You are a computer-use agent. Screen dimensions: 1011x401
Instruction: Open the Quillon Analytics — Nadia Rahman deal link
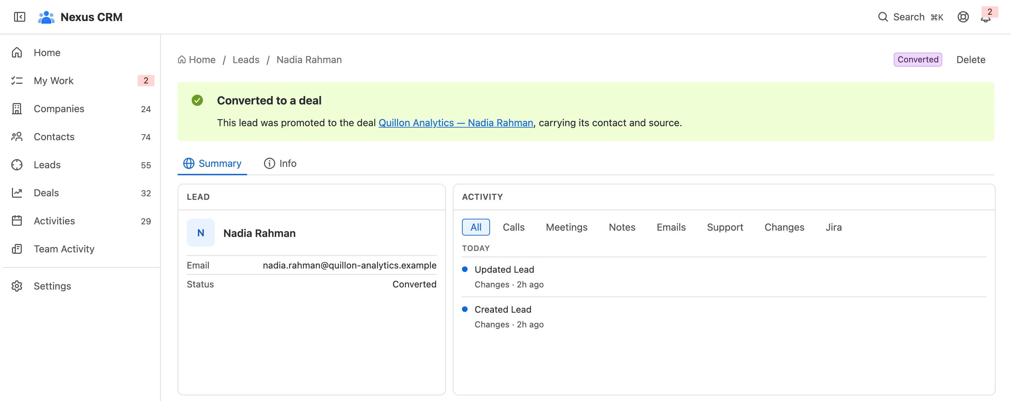click(x=456, y=123)
